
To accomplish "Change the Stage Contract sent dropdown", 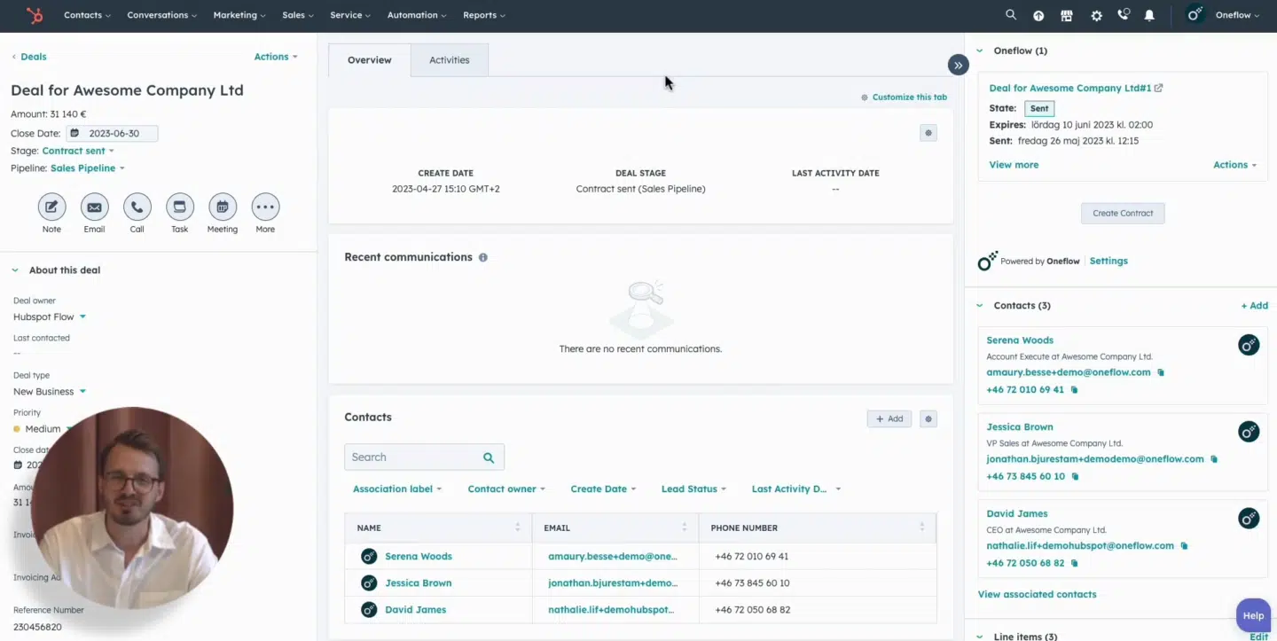I will 78,151.
